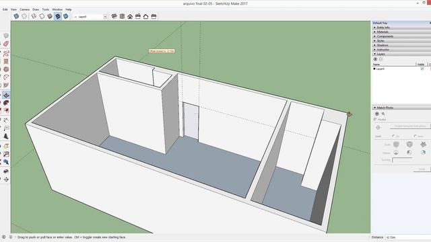The image size is (431, 242).
Task: Select the Pie tool
Action: pos(6,85)
